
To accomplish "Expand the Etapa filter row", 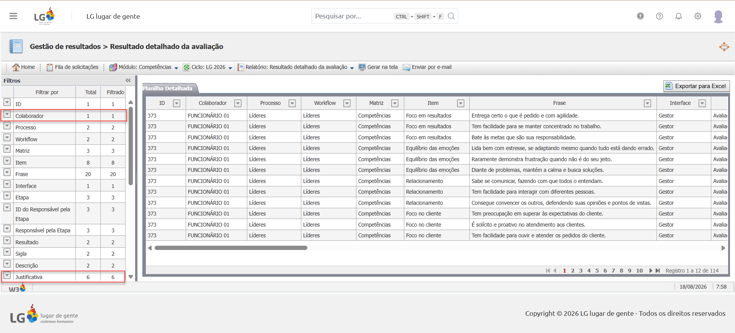I will [x=7, y=196].
